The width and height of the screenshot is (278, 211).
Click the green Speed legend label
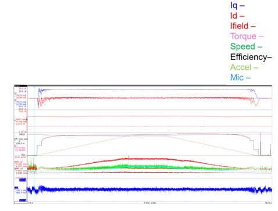tap(246, 47)
